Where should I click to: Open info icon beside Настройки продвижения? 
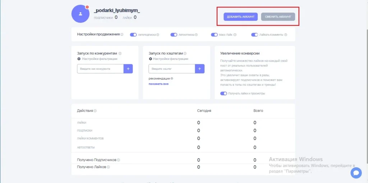[122, 35]
